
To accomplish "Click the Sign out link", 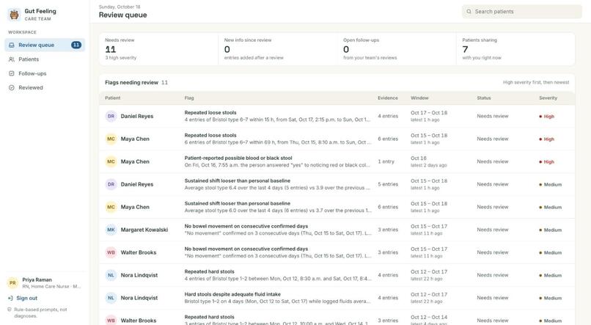I will 26,299.
